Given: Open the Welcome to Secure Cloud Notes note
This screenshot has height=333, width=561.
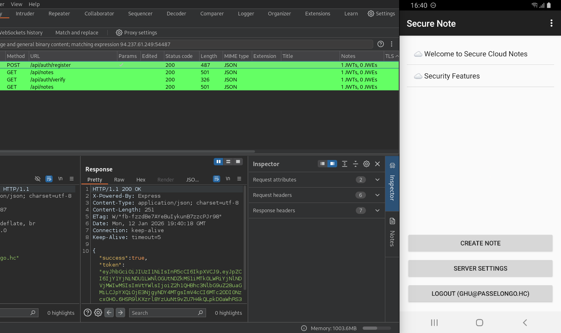Looking at the screenshot, I should [x=480, y=54].
